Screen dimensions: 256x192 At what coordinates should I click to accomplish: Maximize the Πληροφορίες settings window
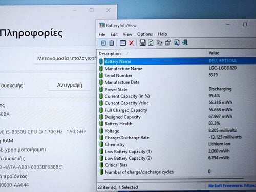click(92, 10)
